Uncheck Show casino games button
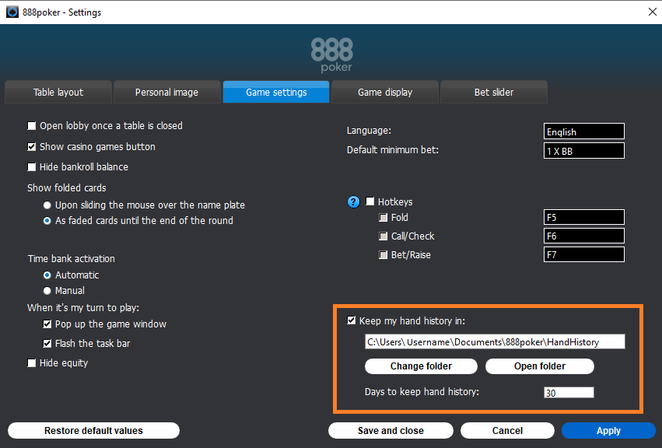The height and width of the screenshot is (448, 662). 32,146
